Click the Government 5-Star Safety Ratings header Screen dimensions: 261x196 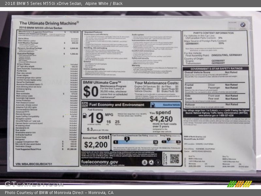[x=216, y=69]
